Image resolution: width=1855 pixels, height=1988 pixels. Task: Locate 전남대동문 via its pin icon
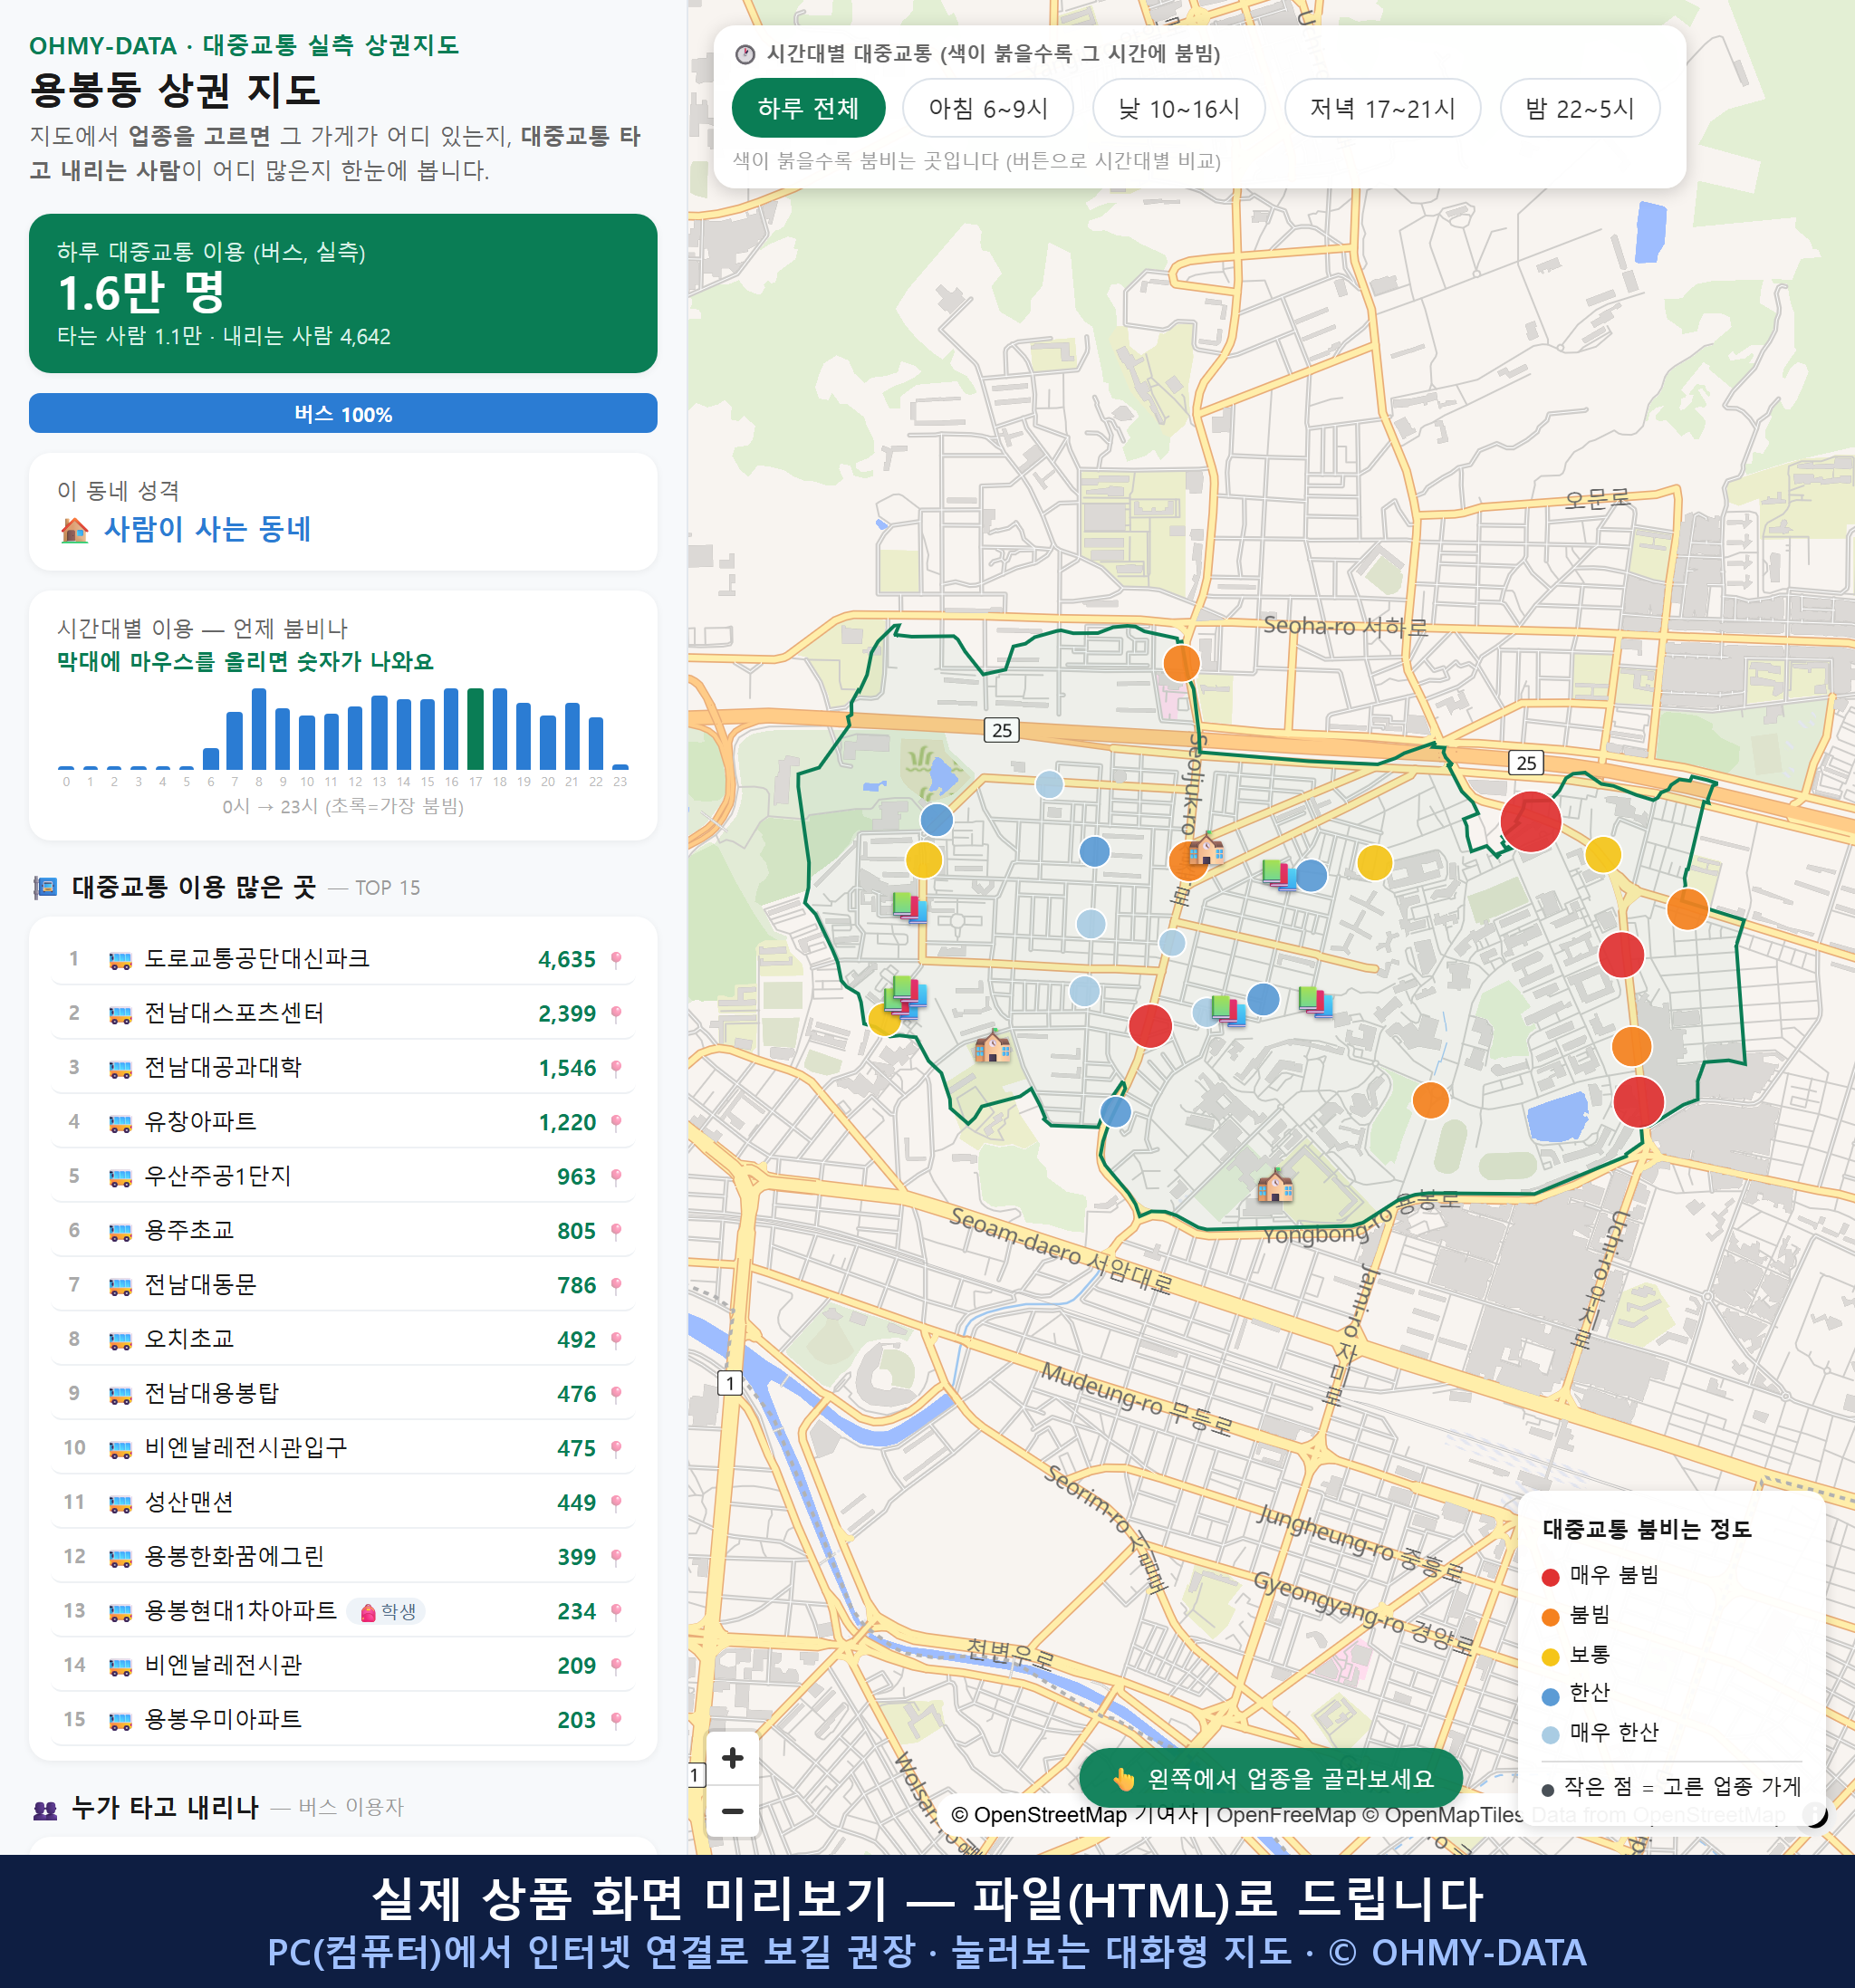click(x=616, y=1286)
